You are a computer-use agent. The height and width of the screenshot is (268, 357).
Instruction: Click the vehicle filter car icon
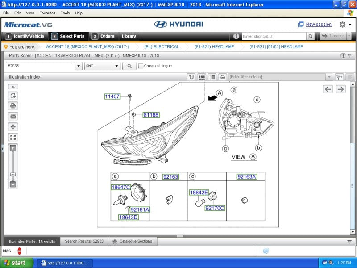pos(222,77)
